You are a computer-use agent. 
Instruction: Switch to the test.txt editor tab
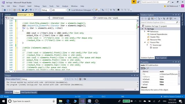click(8, 15)
